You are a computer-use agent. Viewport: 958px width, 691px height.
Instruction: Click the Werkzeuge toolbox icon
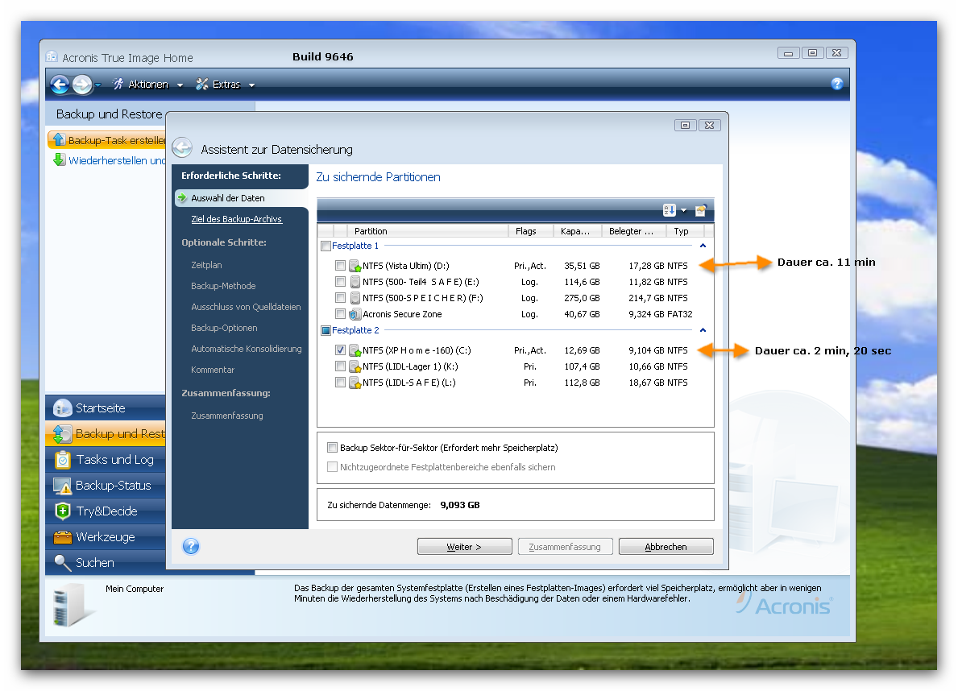[62, 537]
